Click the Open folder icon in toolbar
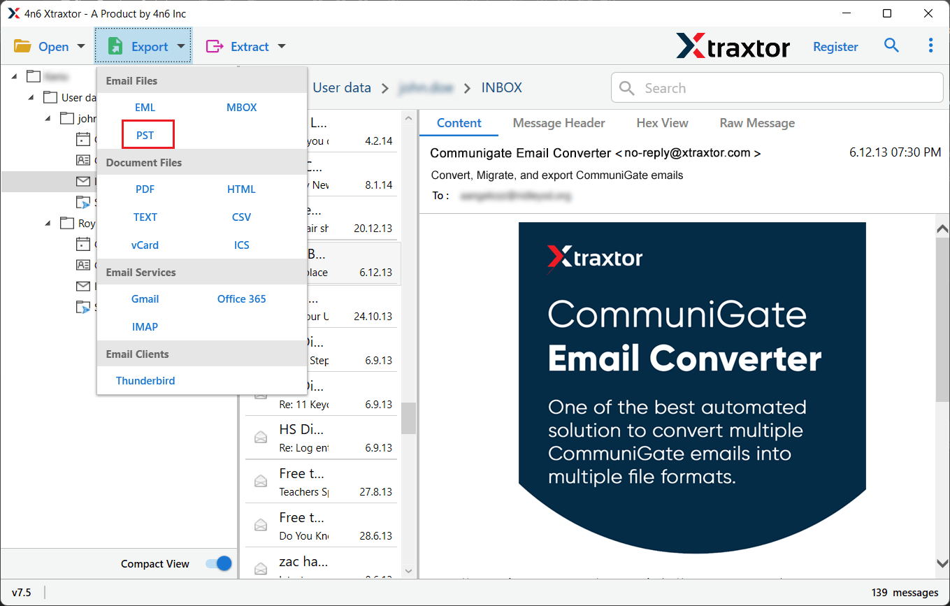Image resolution: width=950 pixels, height=606 pixels. pyautogui.click(x=22, y=47)
